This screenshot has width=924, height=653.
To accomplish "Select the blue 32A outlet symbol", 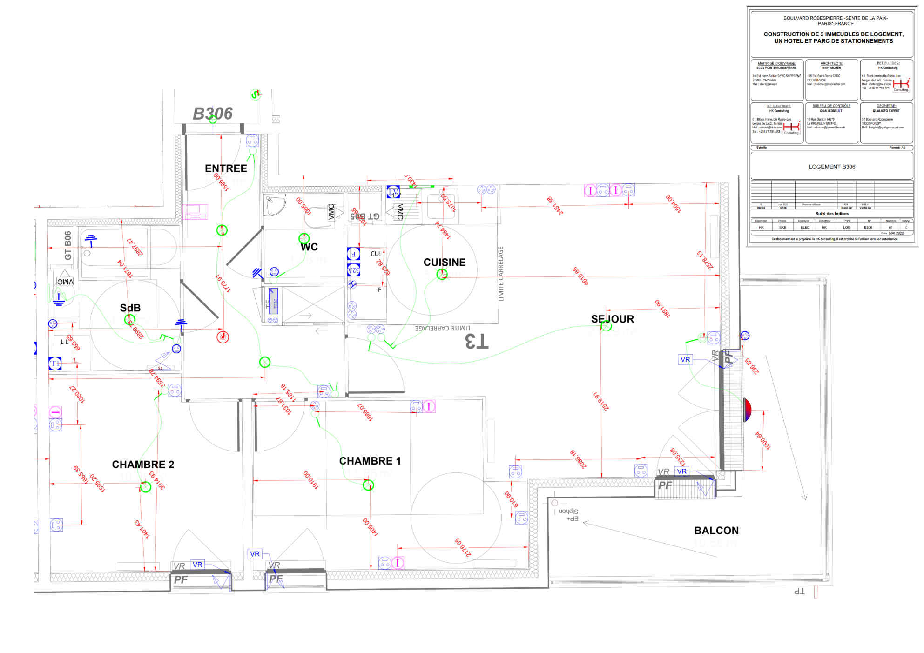I will (353, 270).
